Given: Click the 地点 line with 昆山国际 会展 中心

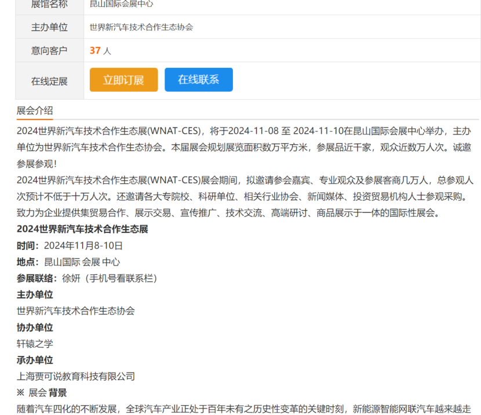Looking at the screenshot, I should 68,262.
